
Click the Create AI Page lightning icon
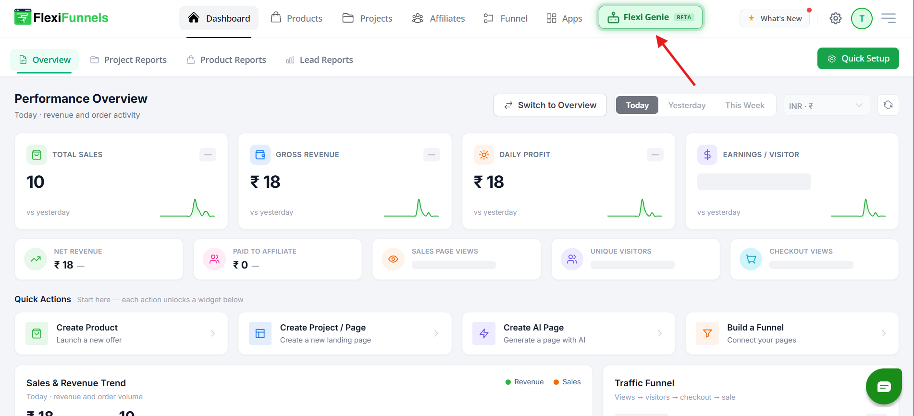tap(484, 333)
